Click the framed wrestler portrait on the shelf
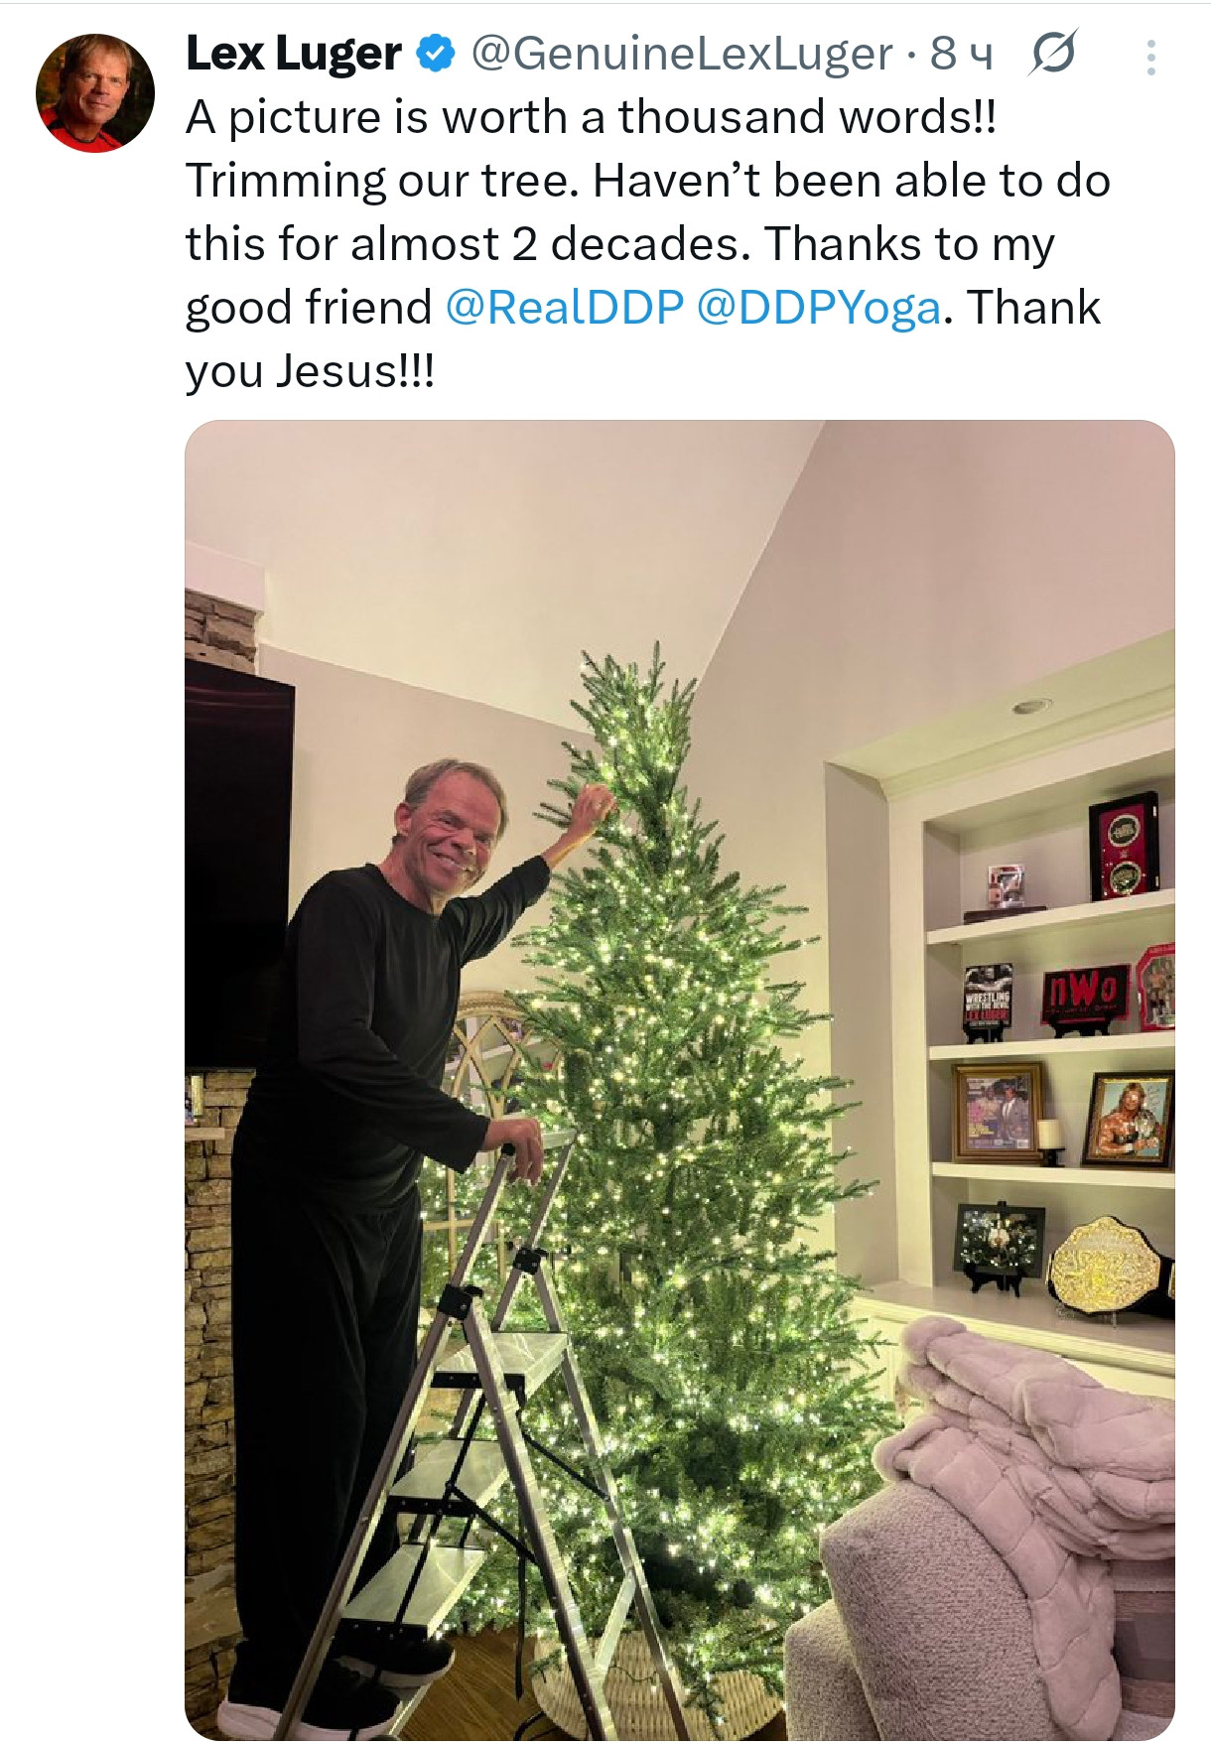Screen dimensions: 1211x1744 (x=1130, y=1118)
